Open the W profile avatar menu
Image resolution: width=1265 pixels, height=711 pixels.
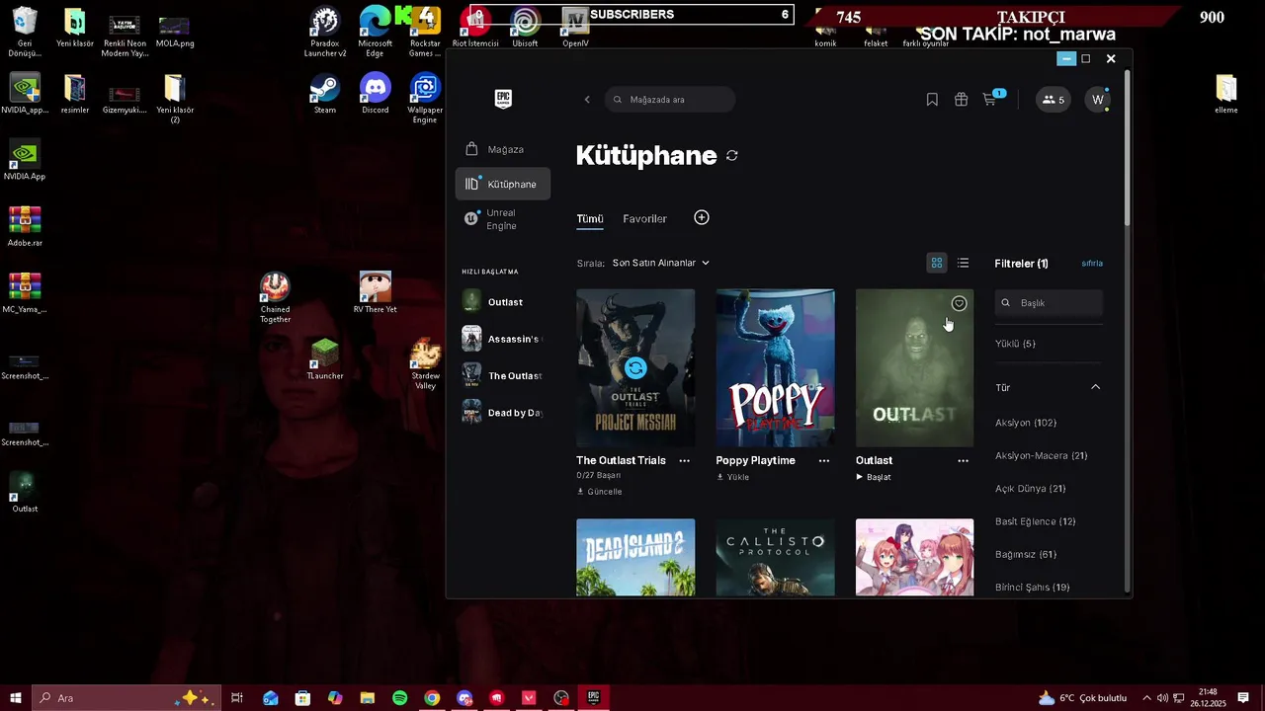pos(1097,100)
